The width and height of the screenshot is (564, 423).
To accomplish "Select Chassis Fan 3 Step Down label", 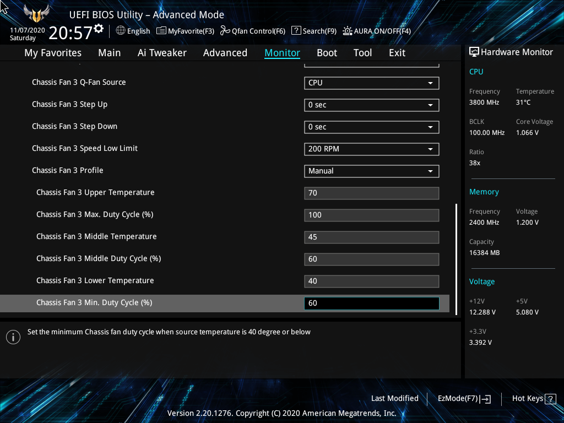I will click(x=74, y=126).
